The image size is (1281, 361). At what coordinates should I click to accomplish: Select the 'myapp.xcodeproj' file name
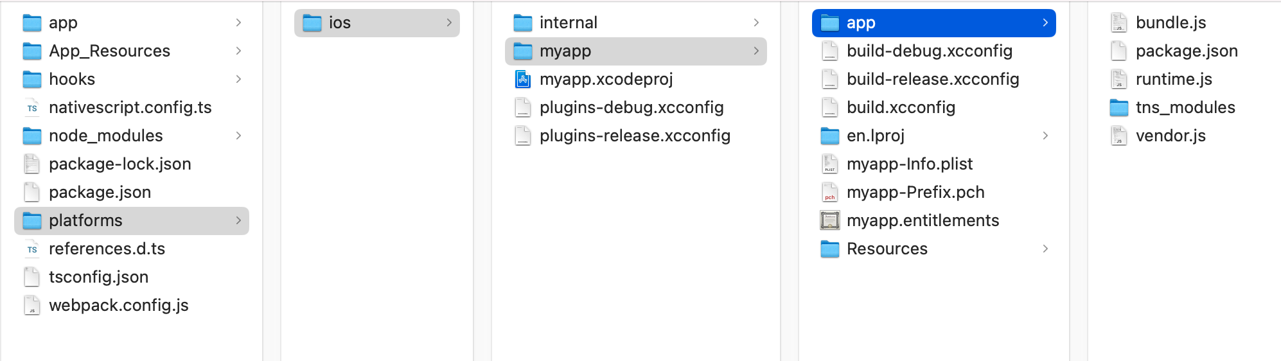pos(606,79)
